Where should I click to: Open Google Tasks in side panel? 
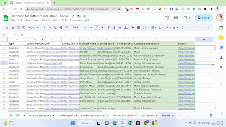[x=221, y=48]
